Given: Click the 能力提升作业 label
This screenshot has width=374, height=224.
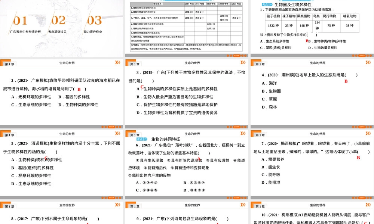Looking at the screenshot, I should pyautogui.click(x=93, y=32).
